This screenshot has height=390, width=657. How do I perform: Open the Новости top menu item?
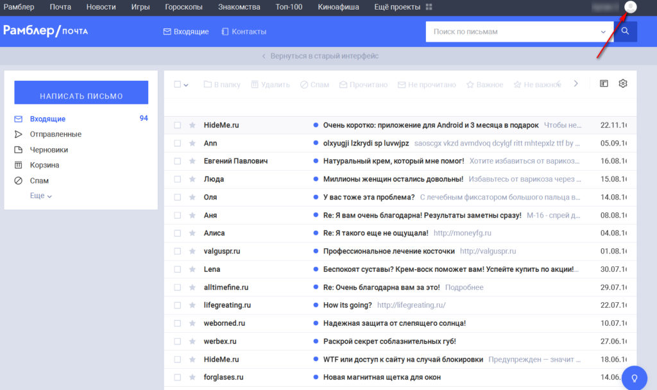(101, 7)
